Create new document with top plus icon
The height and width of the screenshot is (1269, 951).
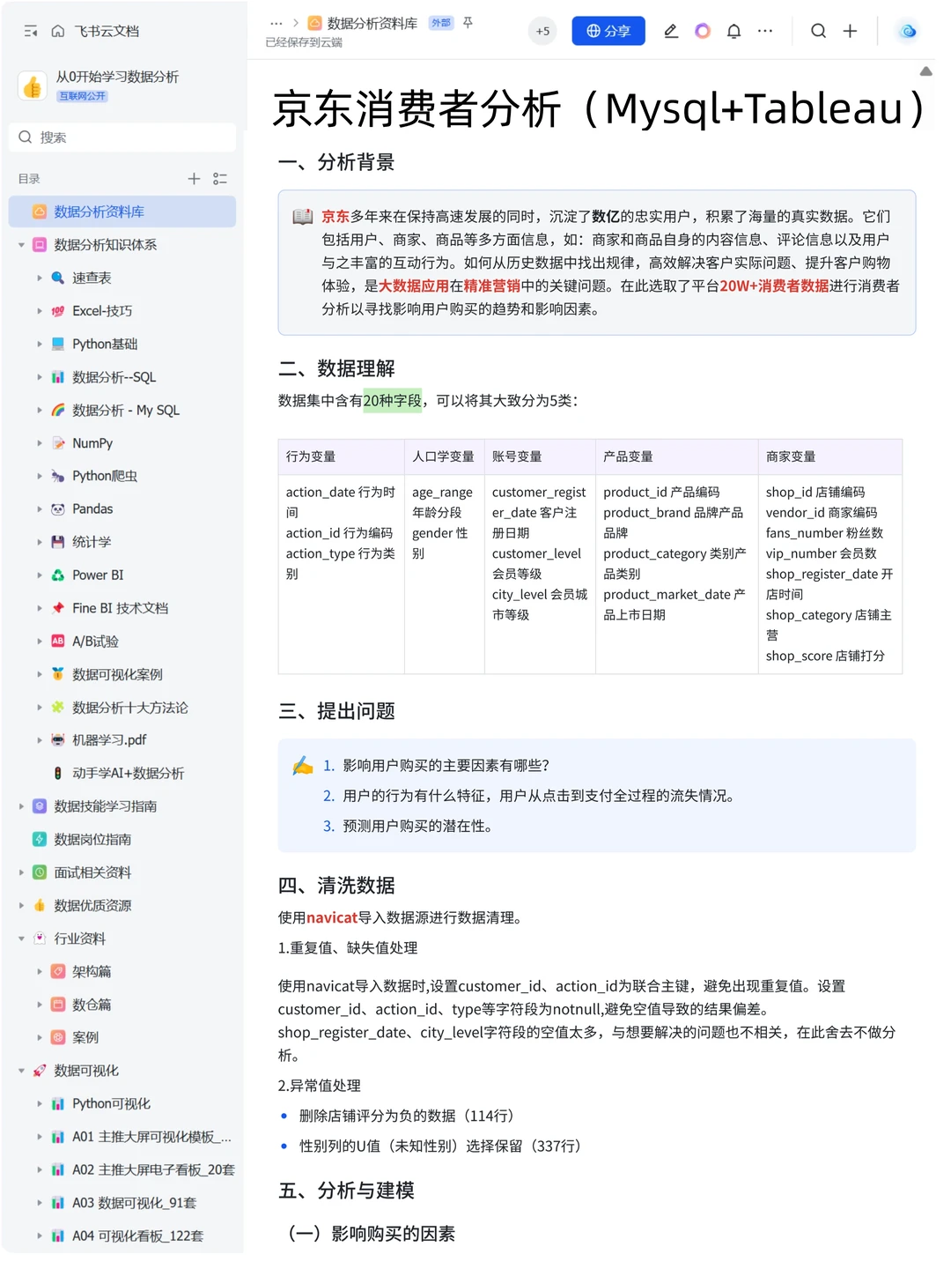click(850, 31)
